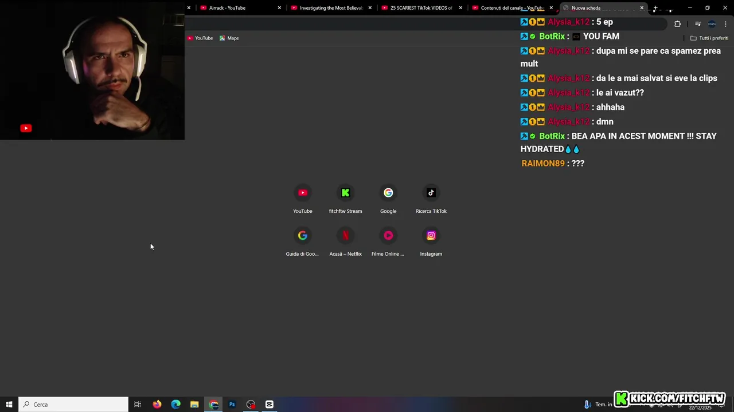Click the Maps bookmark in bookmarks bar

tap(229, 38)
